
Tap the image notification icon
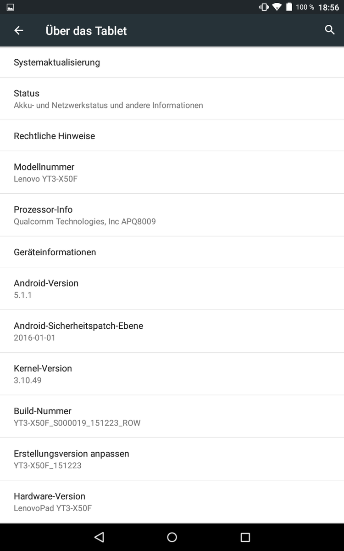[10, 7]
